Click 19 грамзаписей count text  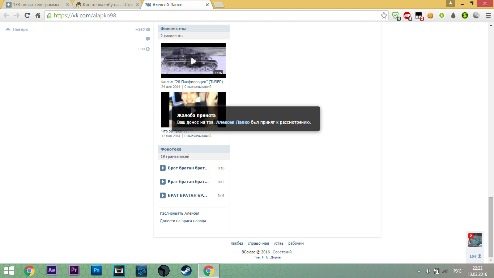[x=175, y=156]
